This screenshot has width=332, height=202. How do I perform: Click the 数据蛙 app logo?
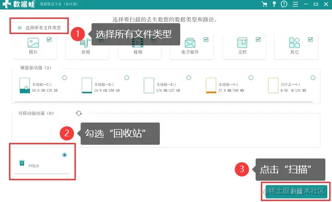pos(18,4)
